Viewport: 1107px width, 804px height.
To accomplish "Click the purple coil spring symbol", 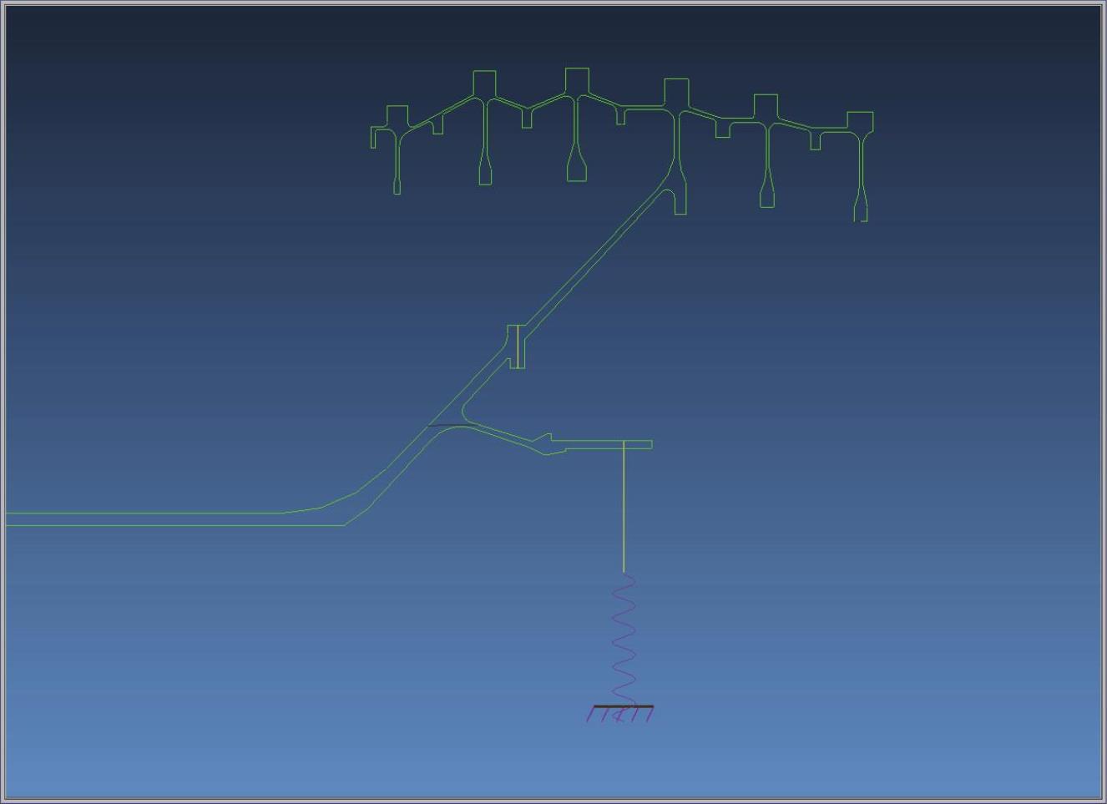I will tap(624, 639).
